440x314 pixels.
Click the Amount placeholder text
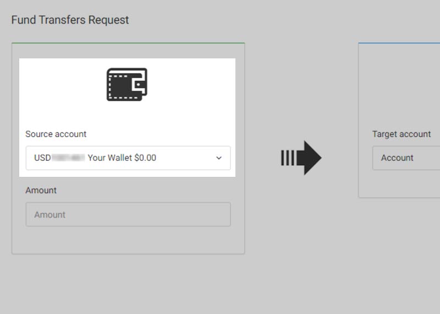(x=50, y=215)
